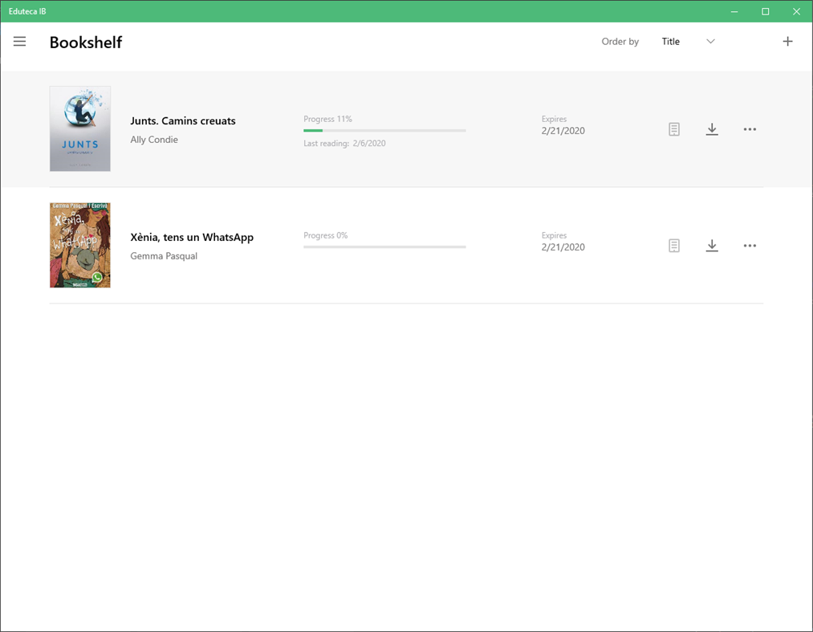This screenshot has width=813, height=632.
Task: Download "Xènia, tens un WhatsApp"
Action: pyautogui.click(x=712, y=245)
